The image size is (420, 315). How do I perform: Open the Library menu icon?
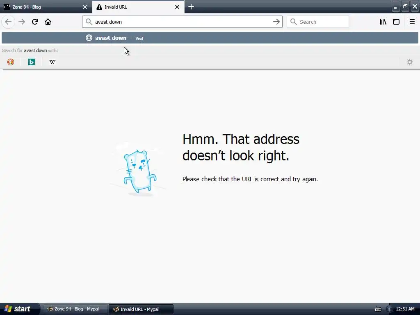click(x=383, y=22)
